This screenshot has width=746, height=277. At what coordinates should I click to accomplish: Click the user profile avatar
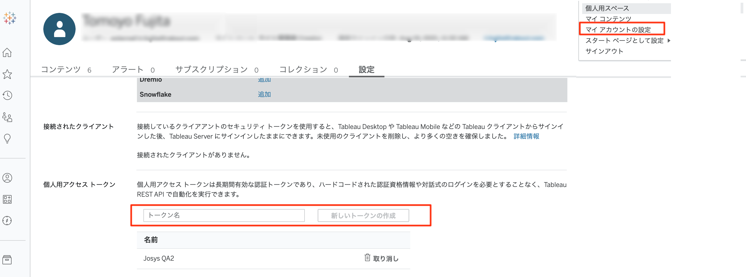[59, 29]
